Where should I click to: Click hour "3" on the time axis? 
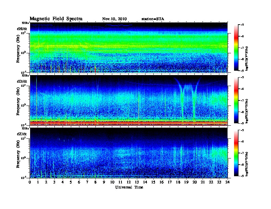tap(54, 182)
